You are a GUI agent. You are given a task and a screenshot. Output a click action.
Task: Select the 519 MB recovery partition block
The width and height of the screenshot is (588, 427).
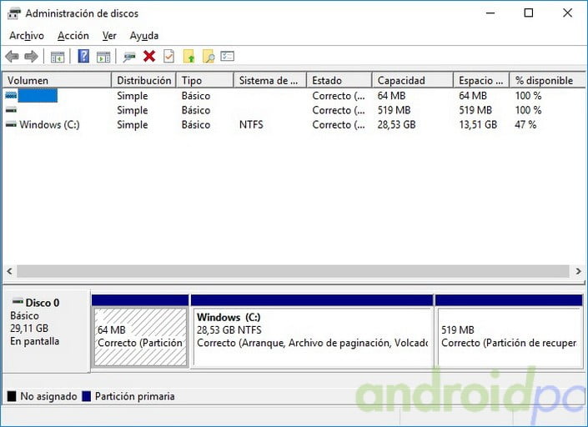(508, 336)
